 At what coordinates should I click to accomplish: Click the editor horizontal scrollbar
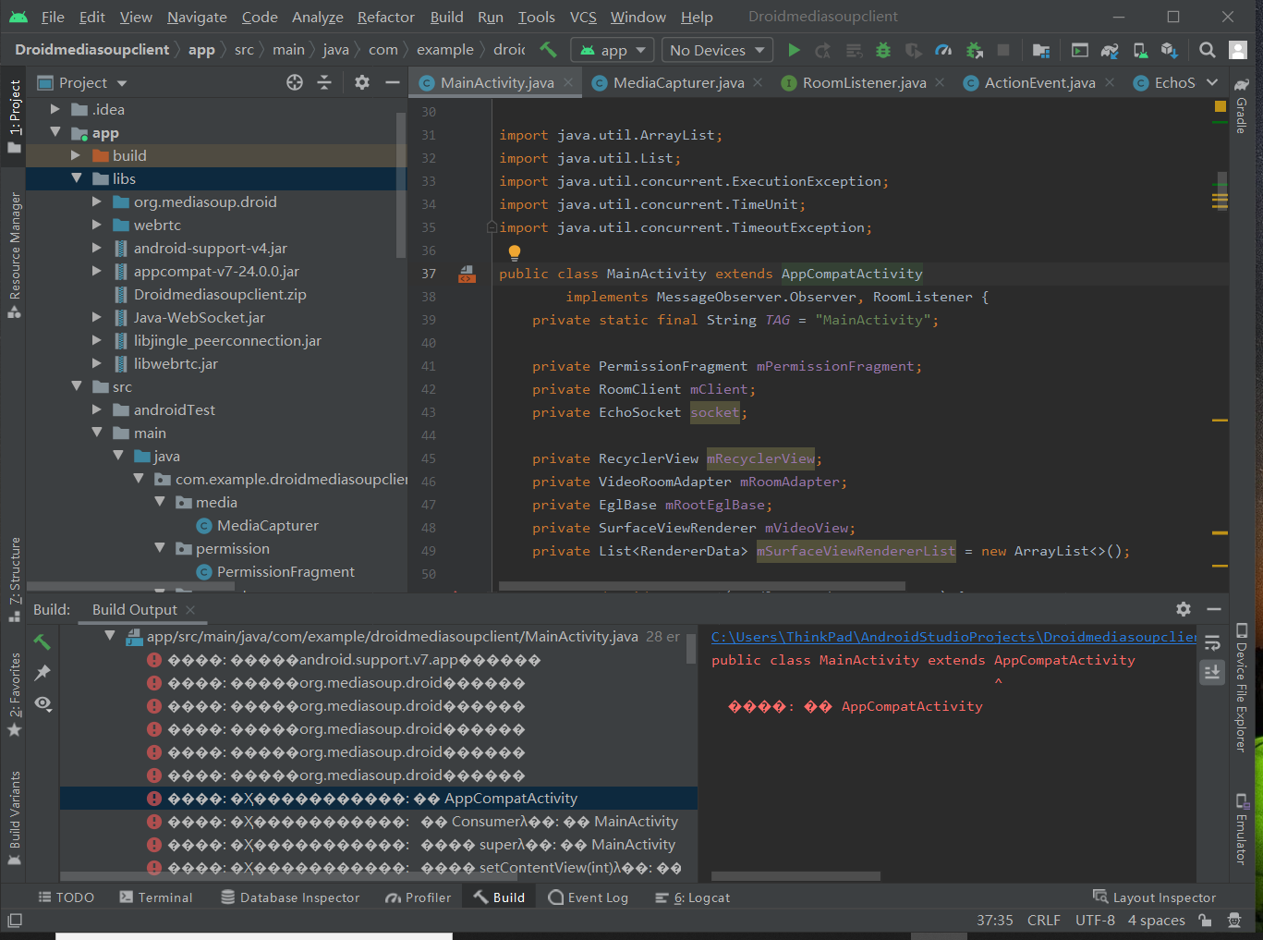(702, 586)
